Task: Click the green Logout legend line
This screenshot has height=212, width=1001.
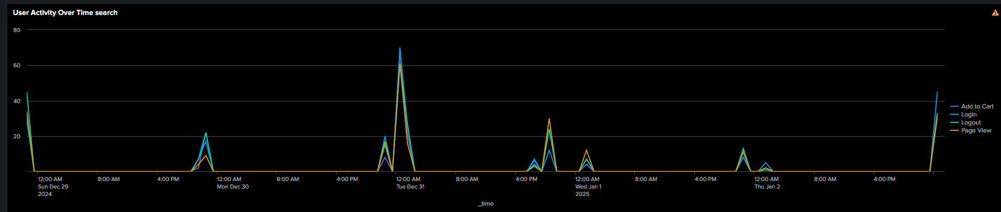Action: tap(954, 122)
